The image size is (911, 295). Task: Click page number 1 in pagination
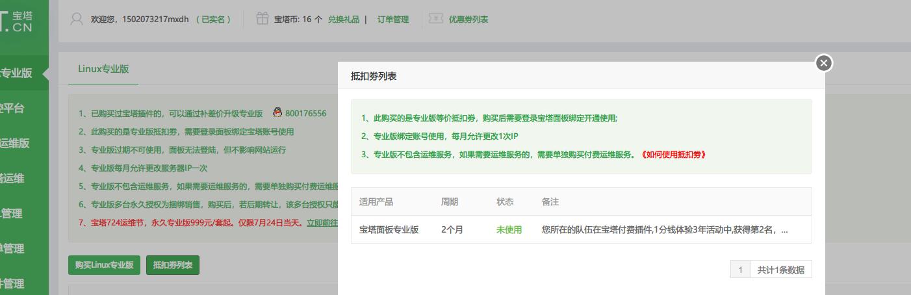740,270
